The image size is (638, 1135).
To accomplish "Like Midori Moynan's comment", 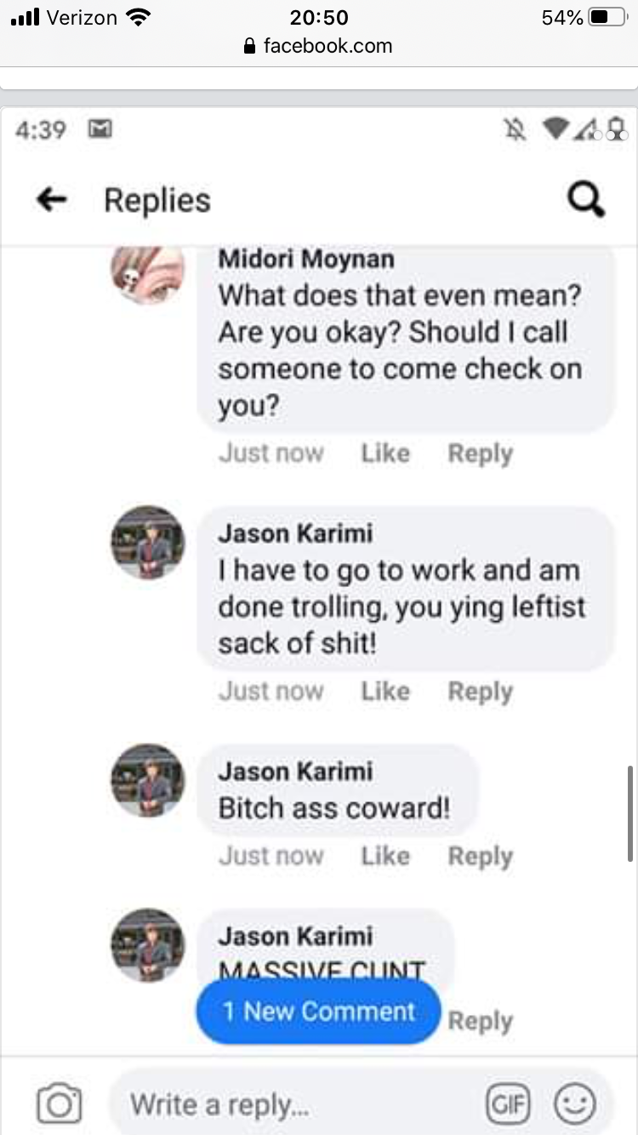I will pos(385,453).
